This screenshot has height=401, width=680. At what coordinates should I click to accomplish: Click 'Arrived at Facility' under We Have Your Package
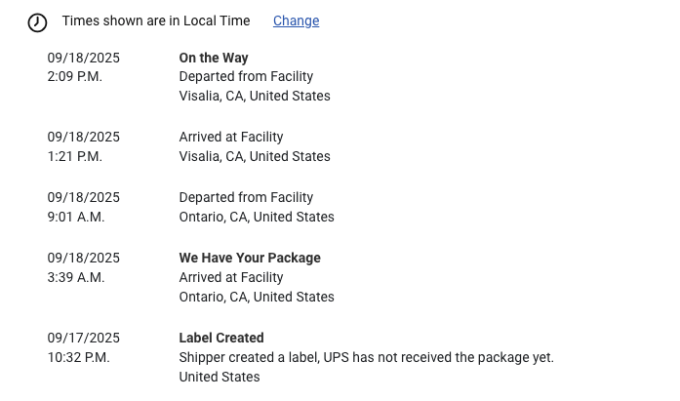click(x=231, y=277)
